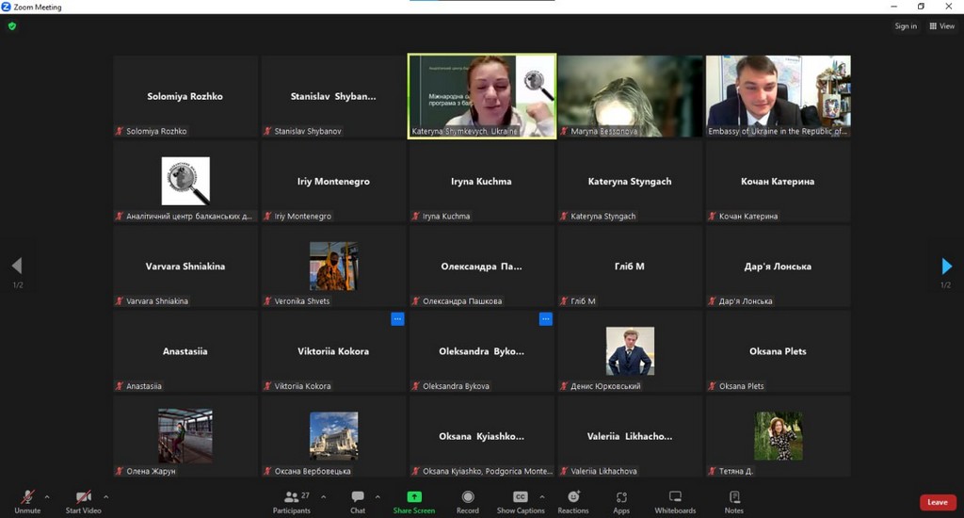Click more options on Viktoriia Kokora tile
Viewport: 964px width, 518px height.
click(397, 319)
